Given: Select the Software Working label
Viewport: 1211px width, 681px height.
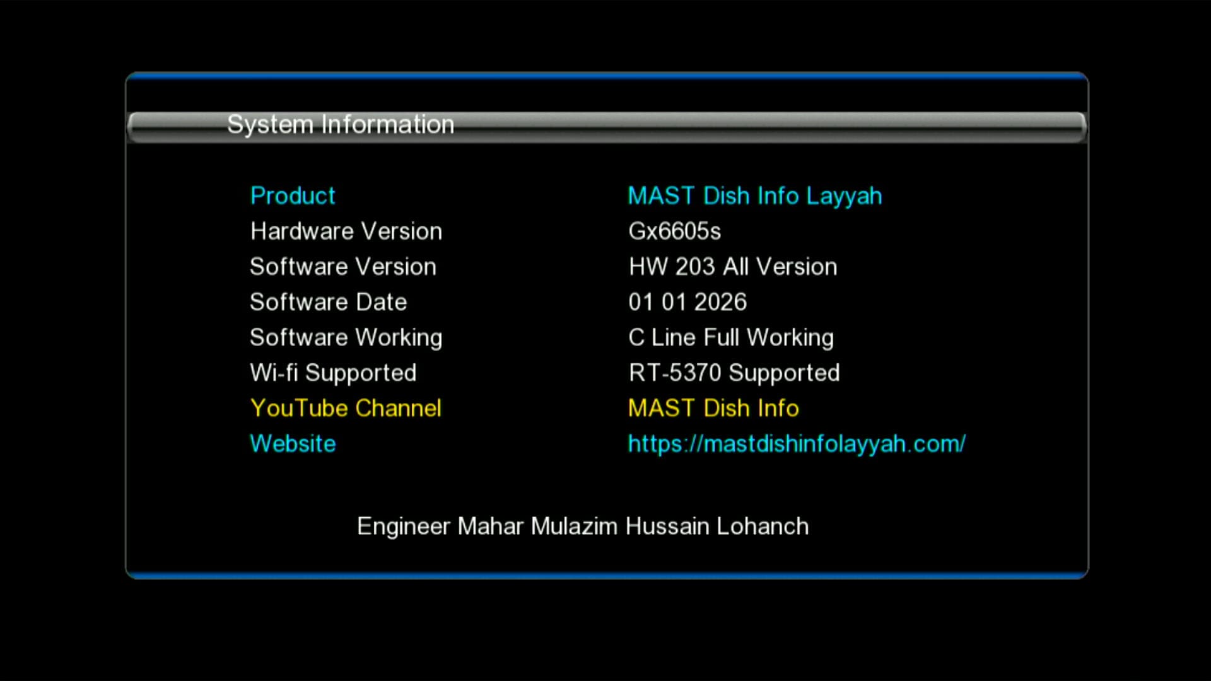Looking at the screenshot, I should pyautogui.click(x=346, y=337).
